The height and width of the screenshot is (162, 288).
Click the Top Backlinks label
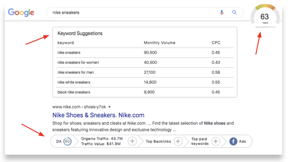click(158, 141)
